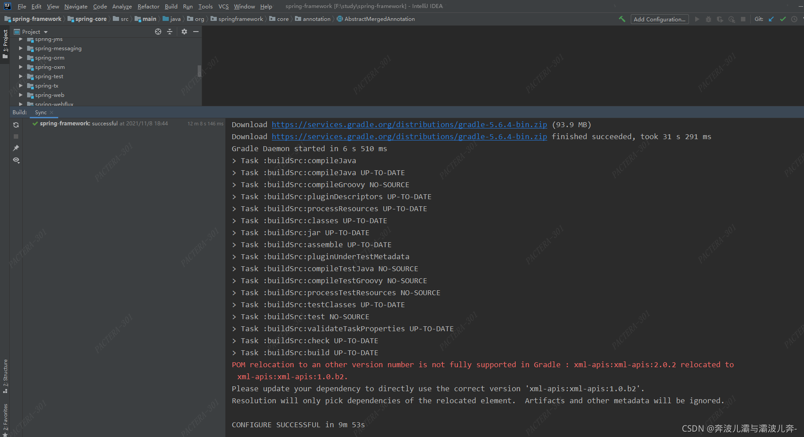The image size is (804, 437).
Task: Click IntelliJ IDEA logo icon in title bar
Action: (x=8, y=6)
